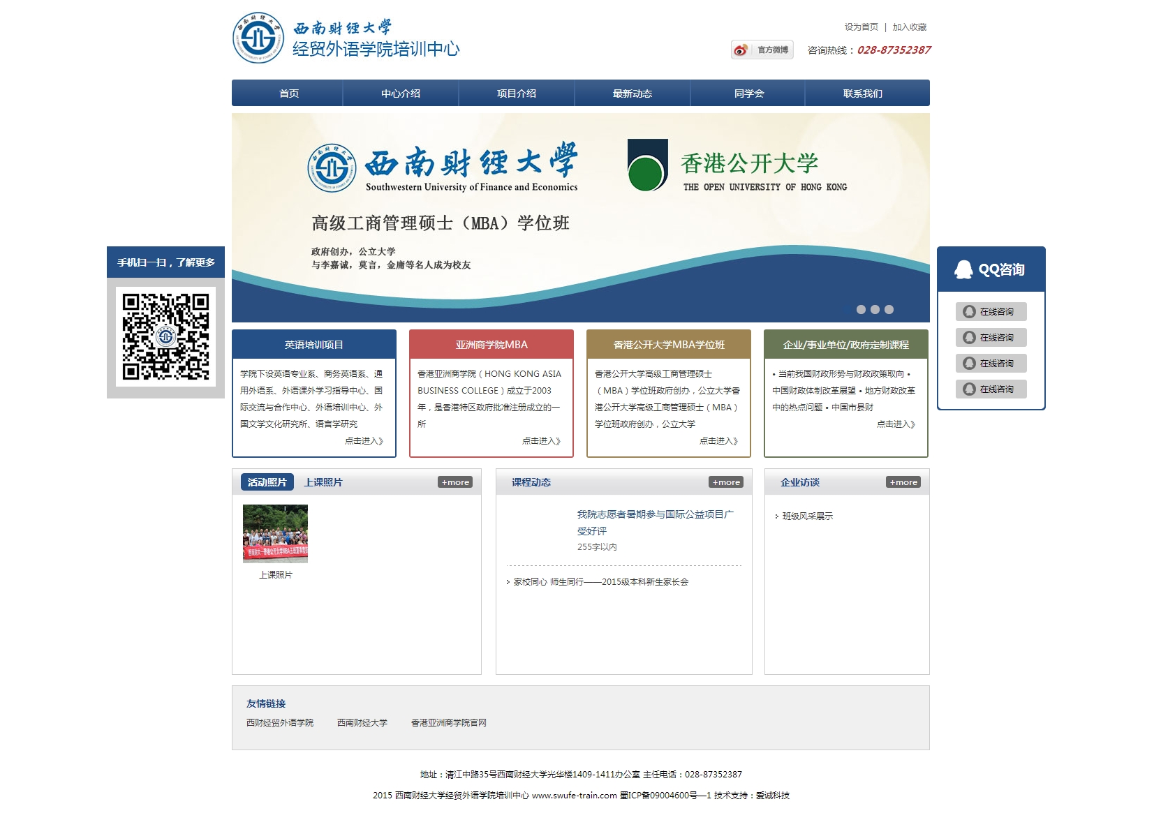Select first banner carousel dot
This screenshot has height=820, width=1161.
[861, 310]
